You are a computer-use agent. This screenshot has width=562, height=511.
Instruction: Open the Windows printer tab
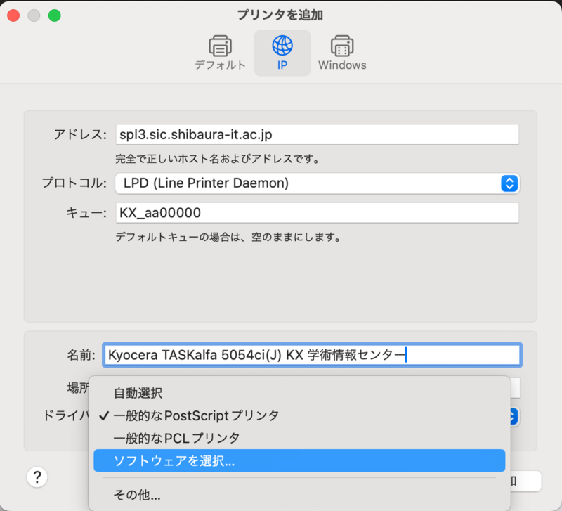[x=342, y=53]
